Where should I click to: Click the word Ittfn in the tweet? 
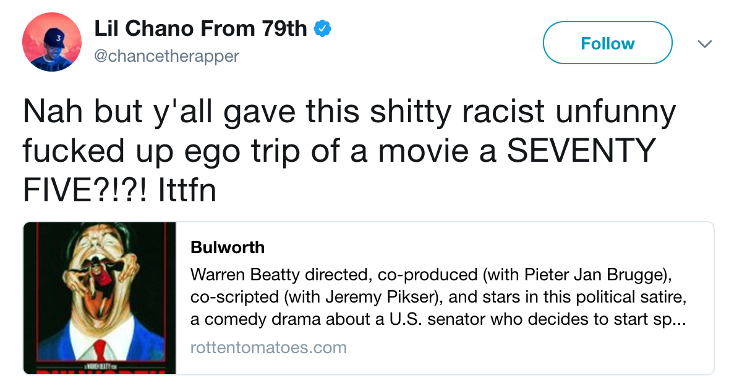point(187,190)
